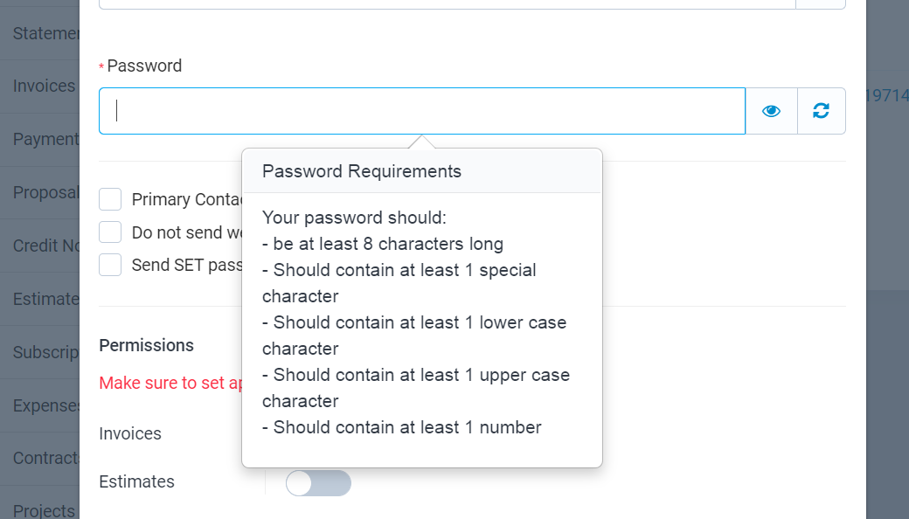Open Contracts in the sidebar

(45, 458)
